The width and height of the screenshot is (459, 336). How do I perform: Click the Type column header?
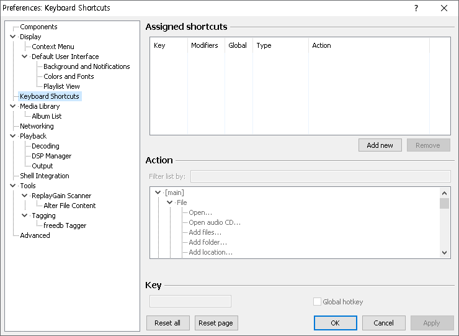point(280,45)
